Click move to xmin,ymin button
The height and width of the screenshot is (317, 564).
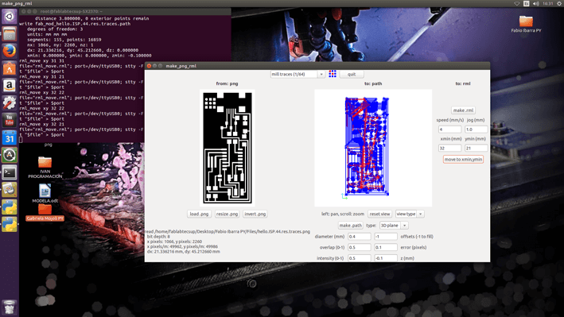463,159
